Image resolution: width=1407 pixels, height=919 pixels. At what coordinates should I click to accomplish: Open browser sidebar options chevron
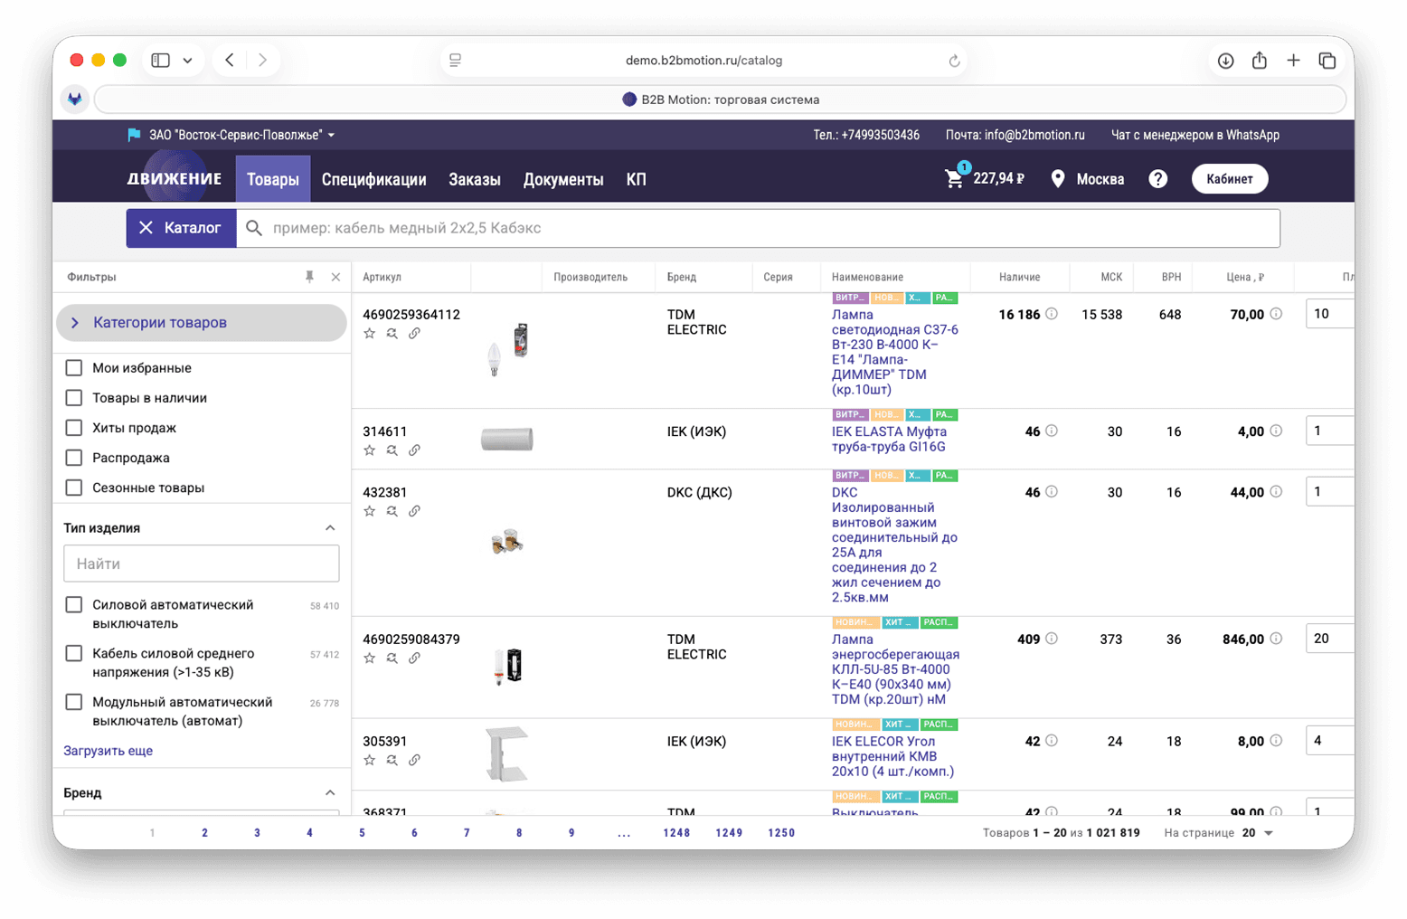point(187,61)
